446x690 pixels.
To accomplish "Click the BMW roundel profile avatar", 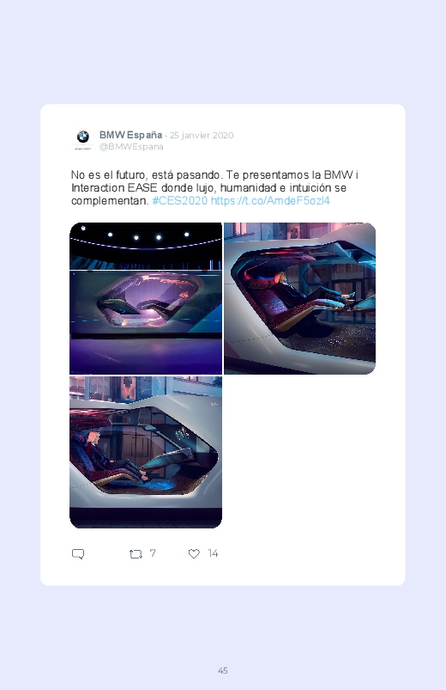I will pyautogui.click(x=82, y=137).
